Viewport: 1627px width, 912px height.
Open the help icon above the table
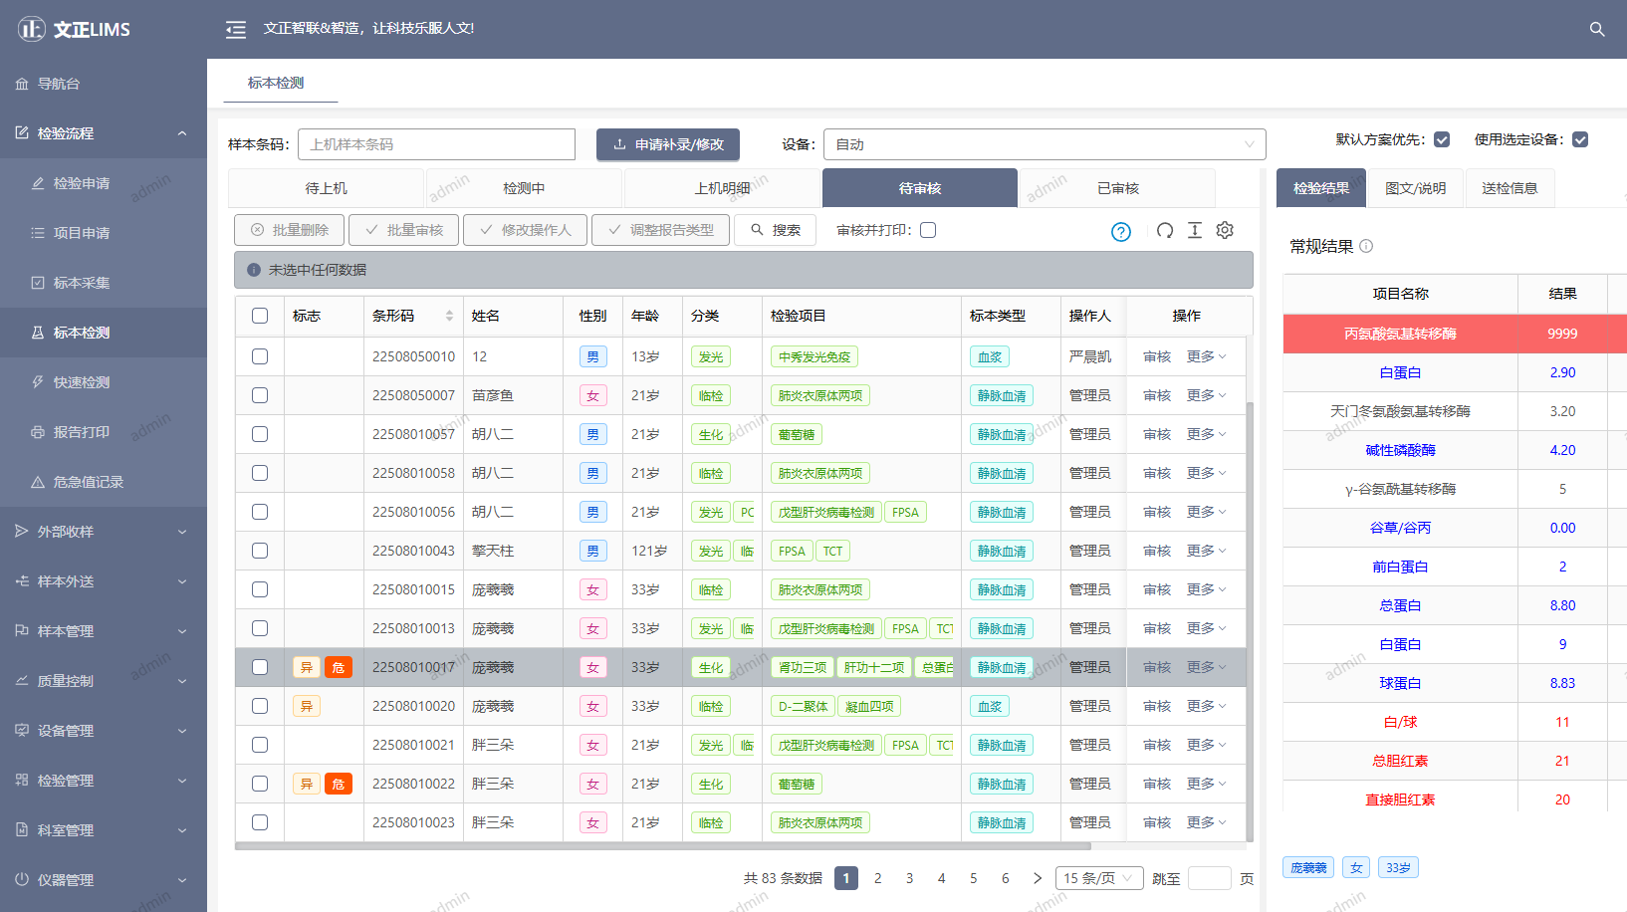tap(1121, 231)
